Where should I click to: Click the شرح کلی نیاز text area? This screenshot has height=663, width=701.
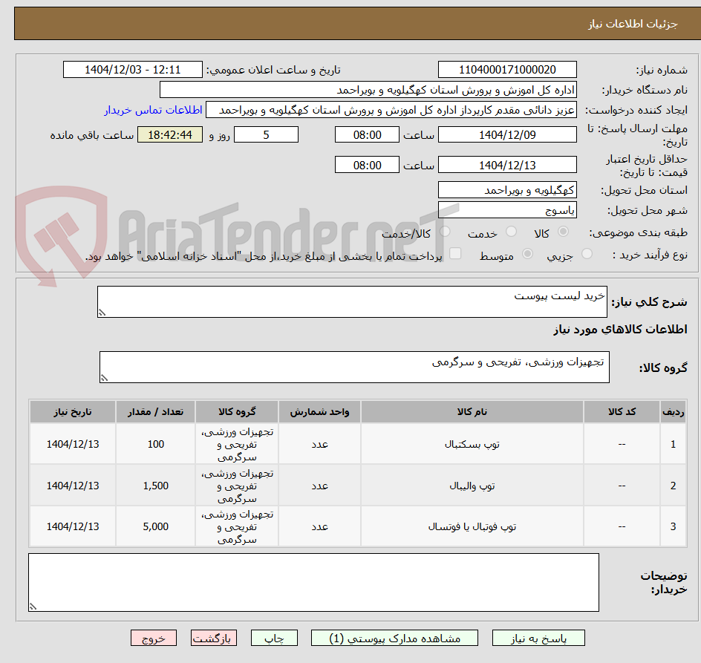point(352,301)
